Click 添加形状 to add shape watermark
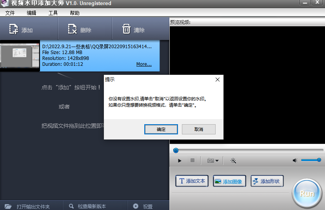This screenshot has width=325, height=210. (x=267, y=181)
